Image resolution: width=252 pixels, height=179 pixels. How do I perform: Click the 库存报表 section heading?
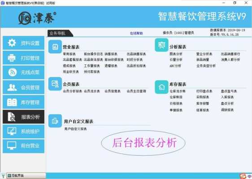pyautogui.click(x=178, y=84)
